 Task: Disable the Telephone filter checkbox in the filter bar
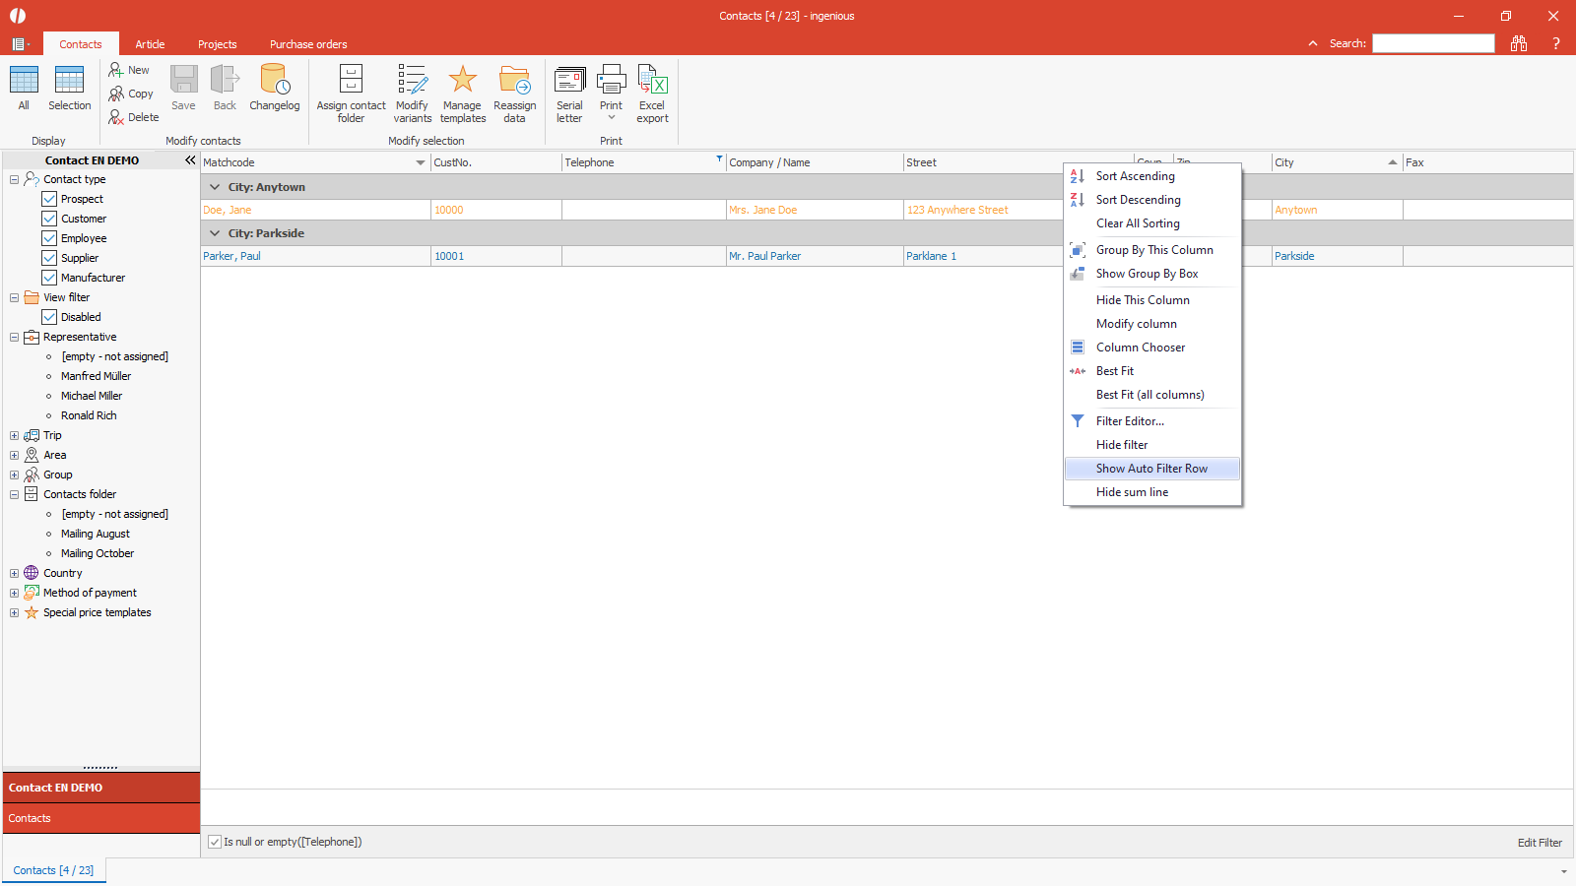click(215, 842)
